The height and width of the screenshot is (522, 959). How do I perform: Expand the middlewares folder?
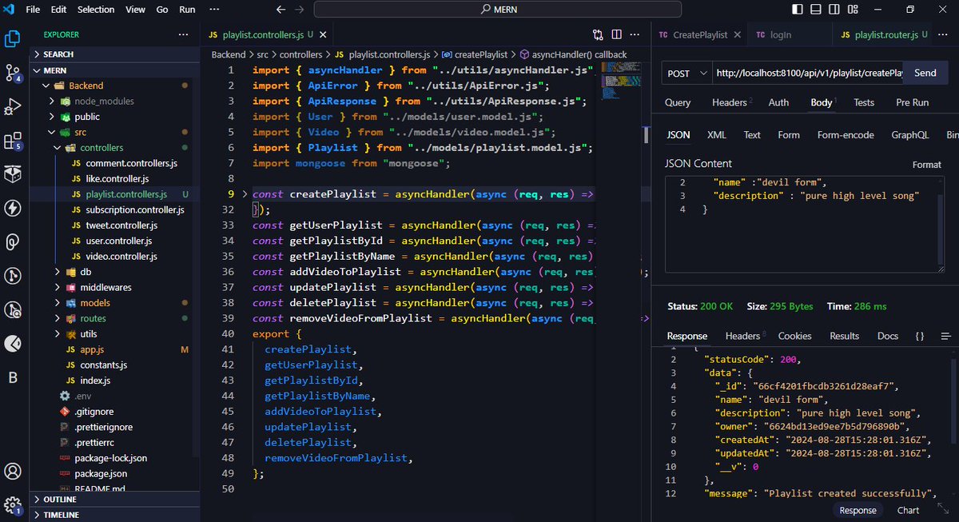(x=57, y=287)
